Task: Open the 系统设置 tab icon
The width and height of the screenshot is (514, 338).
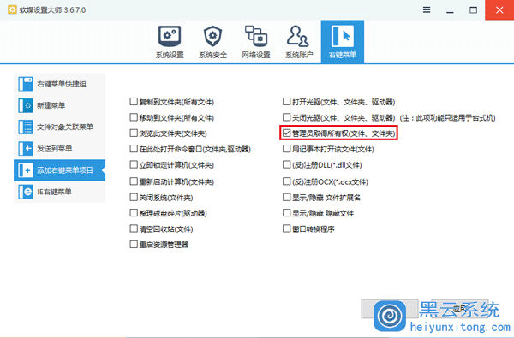Action: (170, 42)
